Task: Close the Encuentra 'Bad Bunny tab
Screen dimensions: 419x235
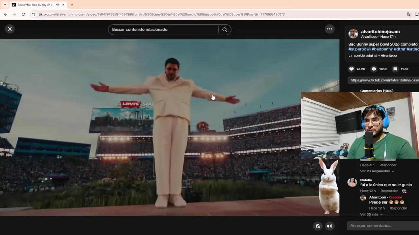Action: [63, 5]
